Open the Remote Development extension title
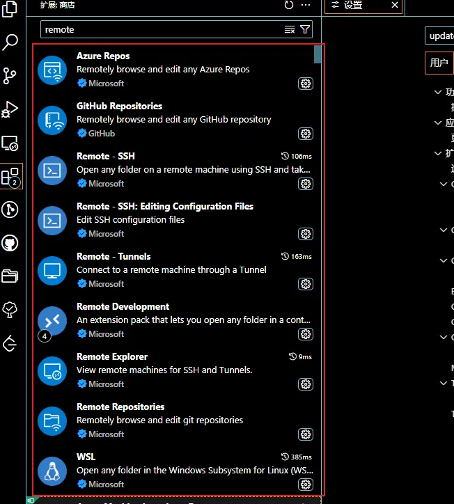Image resolution: width=454 pixels, height=504 pixels. click(x=123, y=306)
